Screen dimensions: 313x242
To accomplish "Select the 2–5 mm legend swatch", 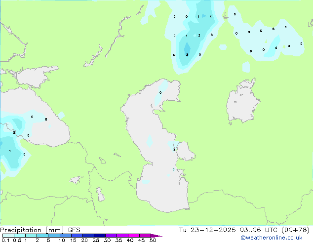I will 42,236.
